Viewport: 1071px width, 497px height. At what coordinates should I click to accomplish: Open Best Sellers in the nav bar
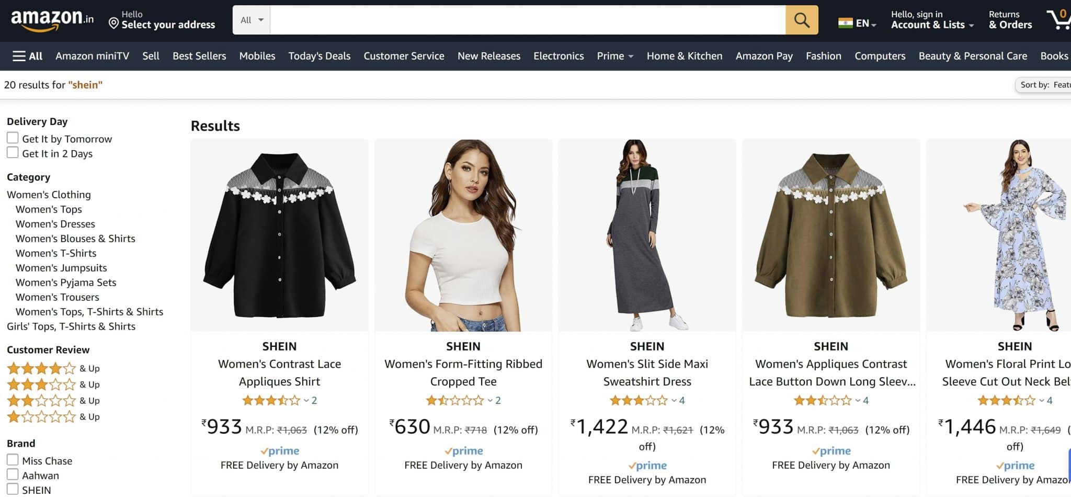pos(199,56)
